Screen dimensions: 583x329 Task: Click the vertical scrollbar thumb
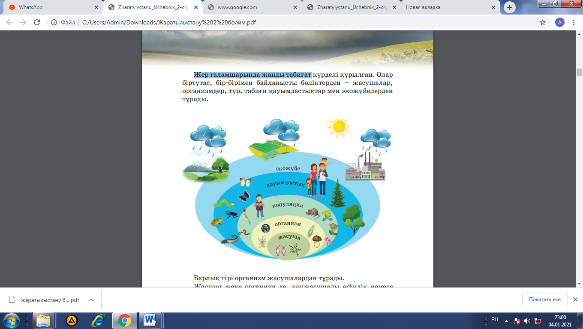coord(579,72)
